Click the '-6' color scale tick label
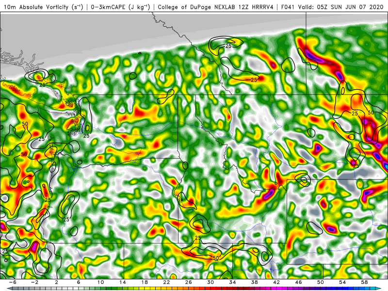This screenshot has width=388, height=291. click(x=13, y=282)
